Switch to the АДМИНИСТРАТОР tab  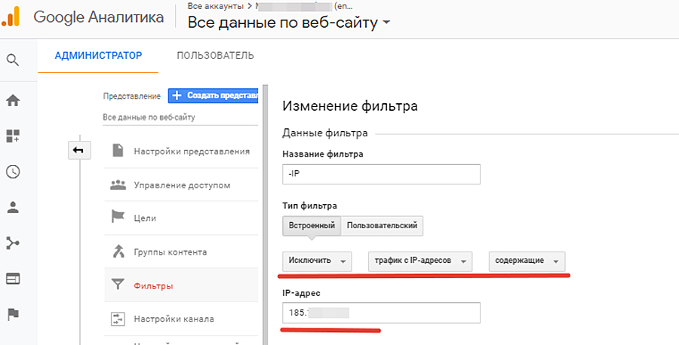pyautogui.click(x=98, y=56)
